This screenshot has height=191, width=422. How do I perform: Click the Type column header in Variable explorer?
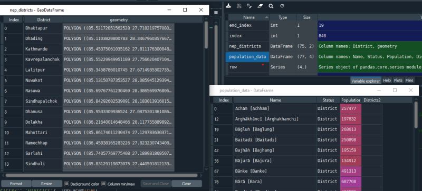283,17
